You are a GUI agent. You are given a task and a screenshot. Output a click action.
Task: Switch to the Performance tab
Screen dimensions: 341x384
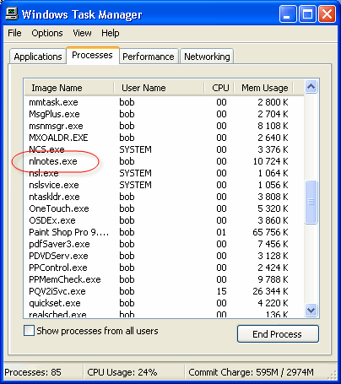coord(149,57)
